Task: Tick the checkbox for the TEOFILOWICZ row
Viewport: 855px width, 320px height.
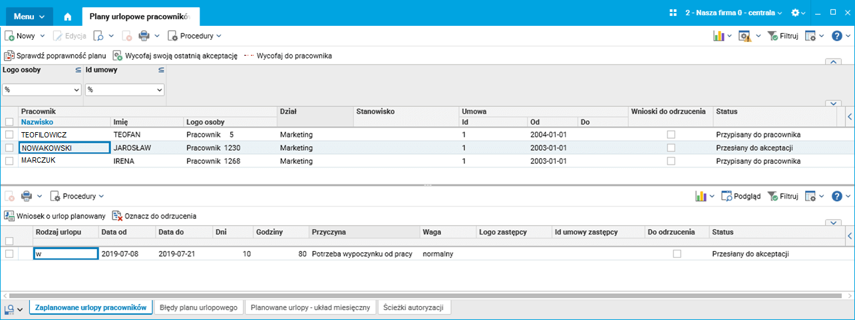Action: tap(9, 134)
